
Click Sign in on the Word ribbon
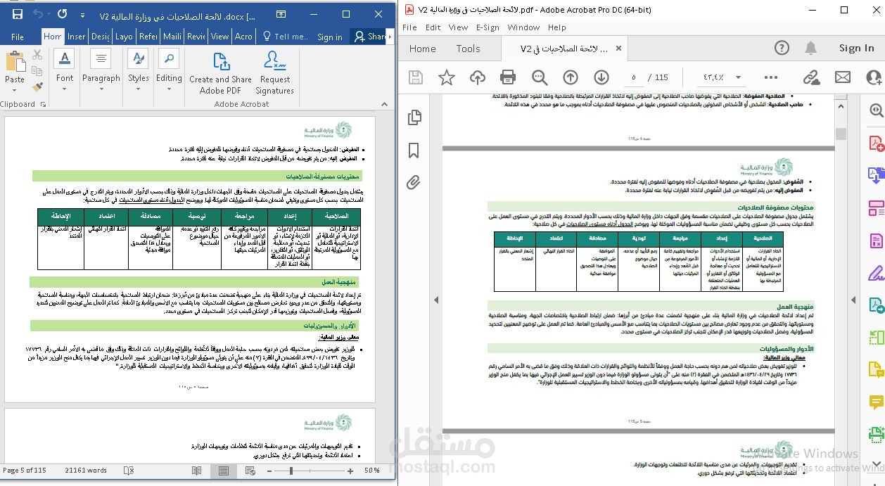[330, 37]
